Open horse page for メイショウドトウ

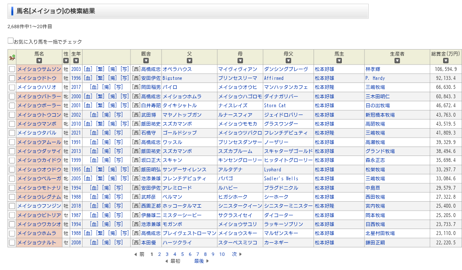pos(37,78)
